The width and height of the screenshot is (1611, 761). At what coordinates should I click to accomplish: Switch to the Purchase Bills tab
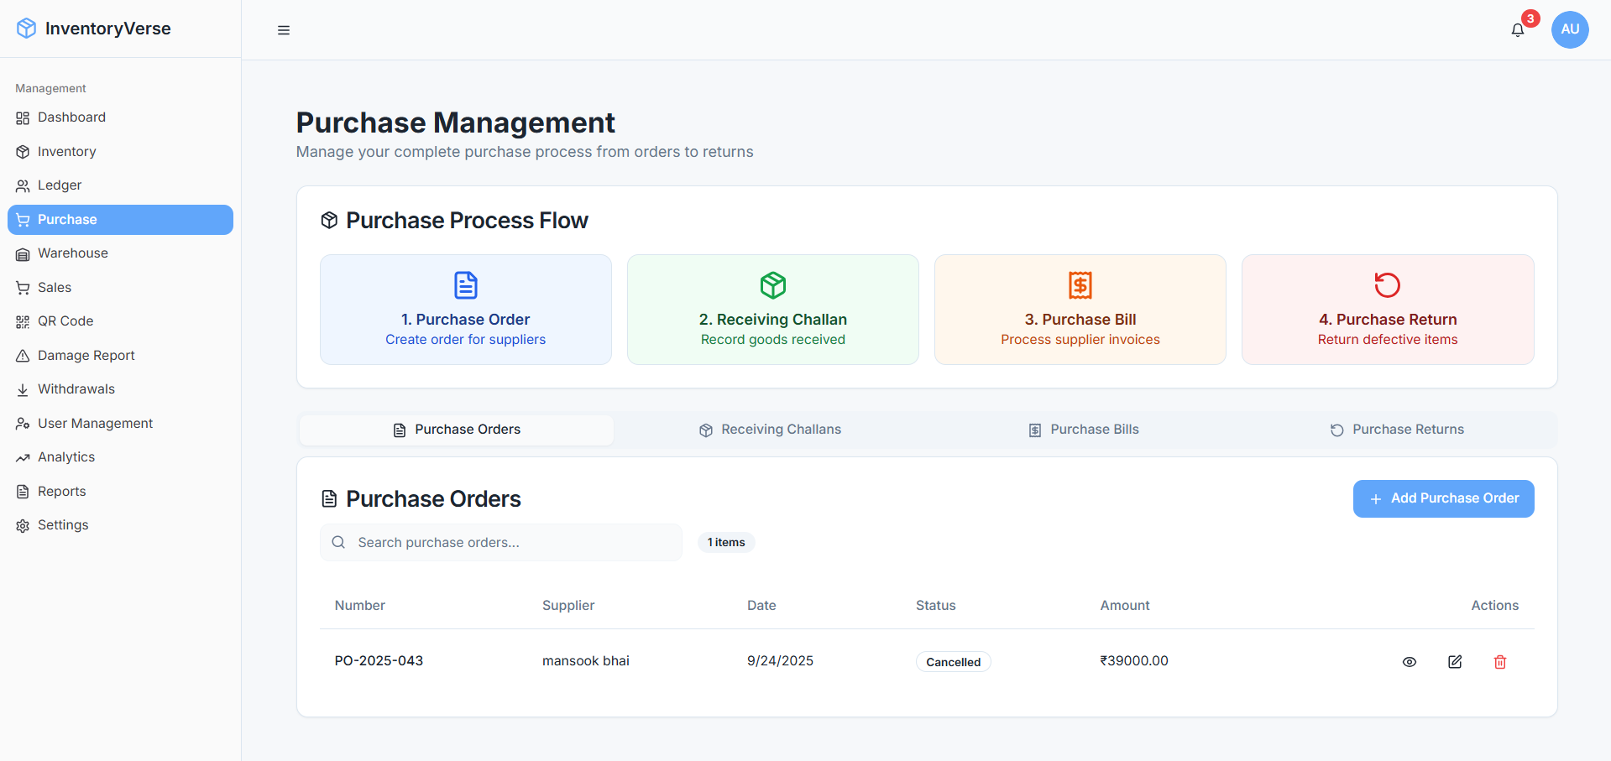point(1083,429)
